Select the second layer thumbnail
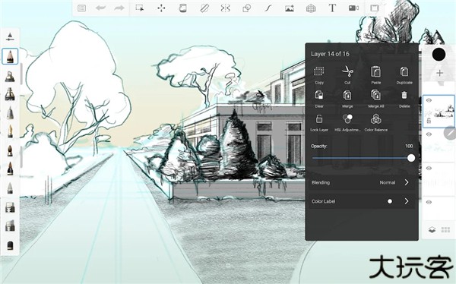Screen dimensions: 456x284 439,145
